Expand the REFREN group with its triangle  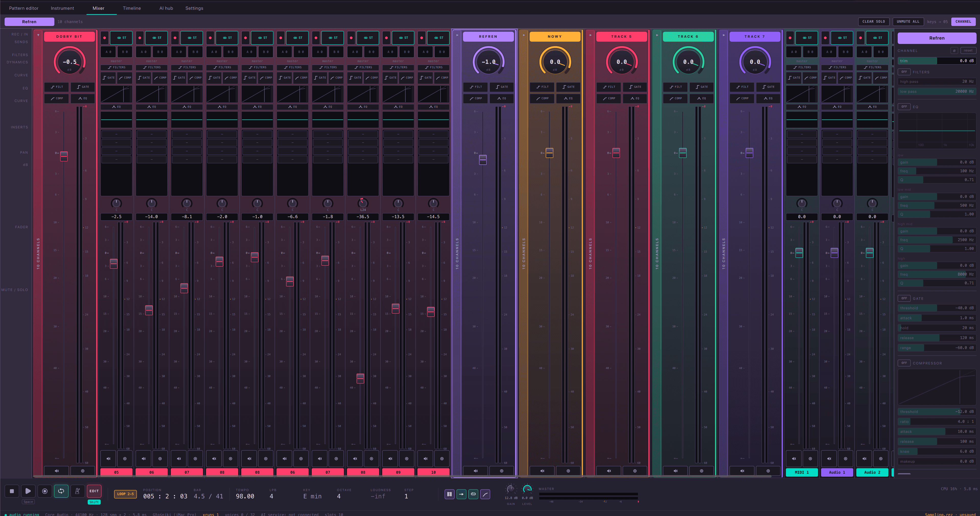click(x=457, y=35)
